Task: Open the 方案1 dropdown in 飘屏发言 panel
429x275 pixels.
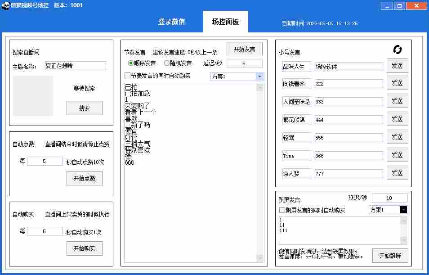Action: pyautogui.click(x=403, y=210)
